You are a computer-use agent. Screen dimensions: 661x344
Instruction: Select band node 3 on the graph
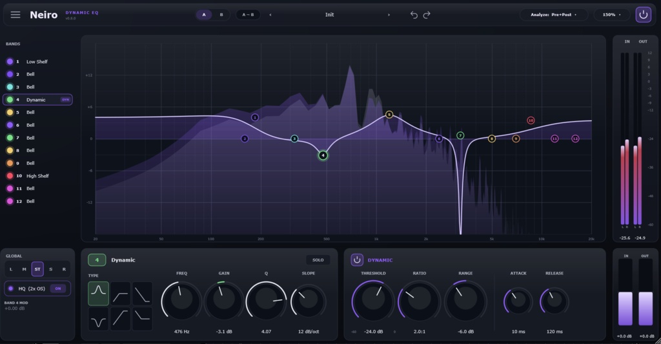tap(294, 139)
